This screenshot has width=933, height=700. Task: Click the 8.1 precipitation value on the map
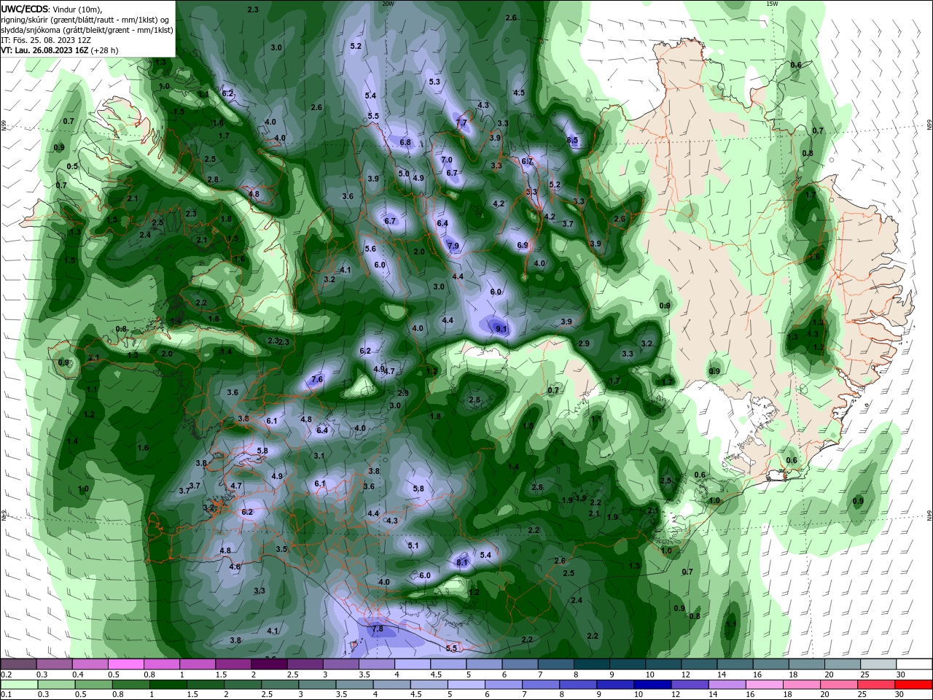[x=462, y=562]
